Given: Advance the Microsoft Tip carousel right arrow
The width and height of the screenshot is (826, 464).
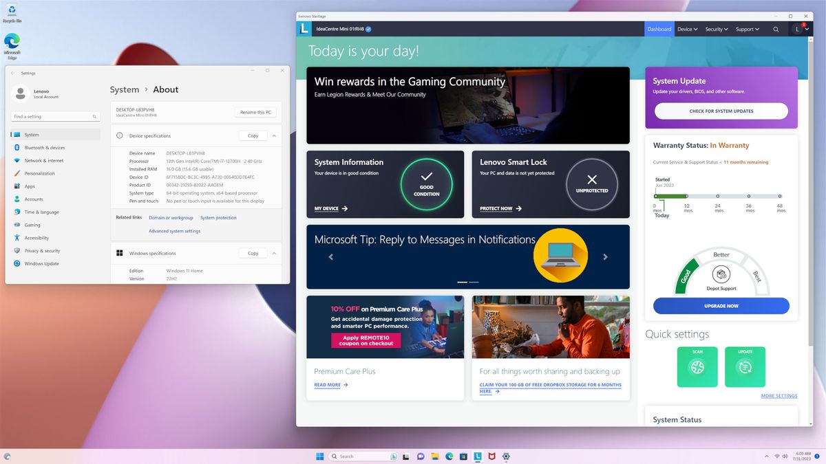Looking at the screenshot, I should 605,257.
